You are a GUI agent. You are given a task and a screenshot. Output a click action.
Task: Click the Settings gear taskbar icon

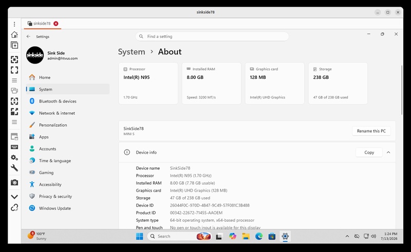point(285,236)
